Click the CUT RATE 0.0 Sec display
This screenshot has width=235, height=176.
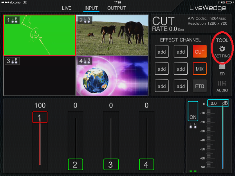click(x=168, y=24)
